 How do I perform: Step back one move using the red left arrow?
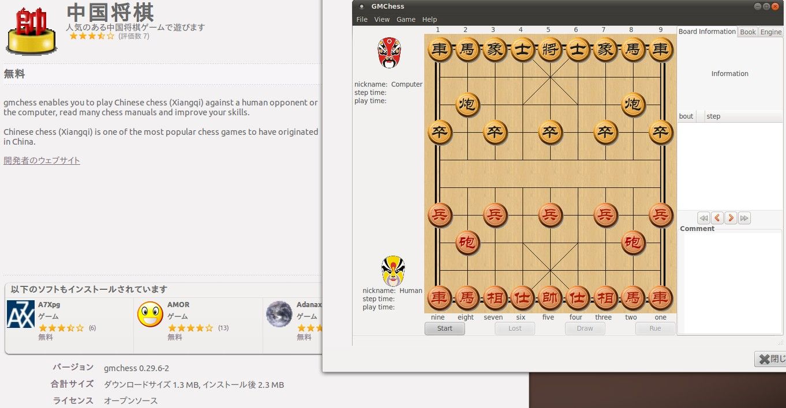[717, 218]
